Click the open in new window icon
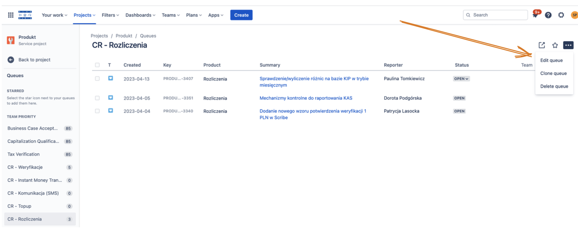The height and width of the screenshot is (229, 578). [x=542, y=45]
